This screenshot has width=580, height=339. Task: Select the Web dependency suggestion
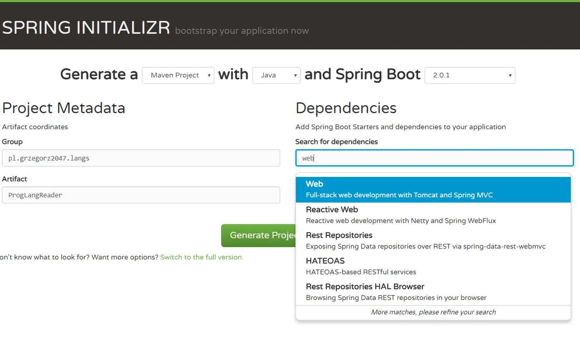(x=433, y=189)
